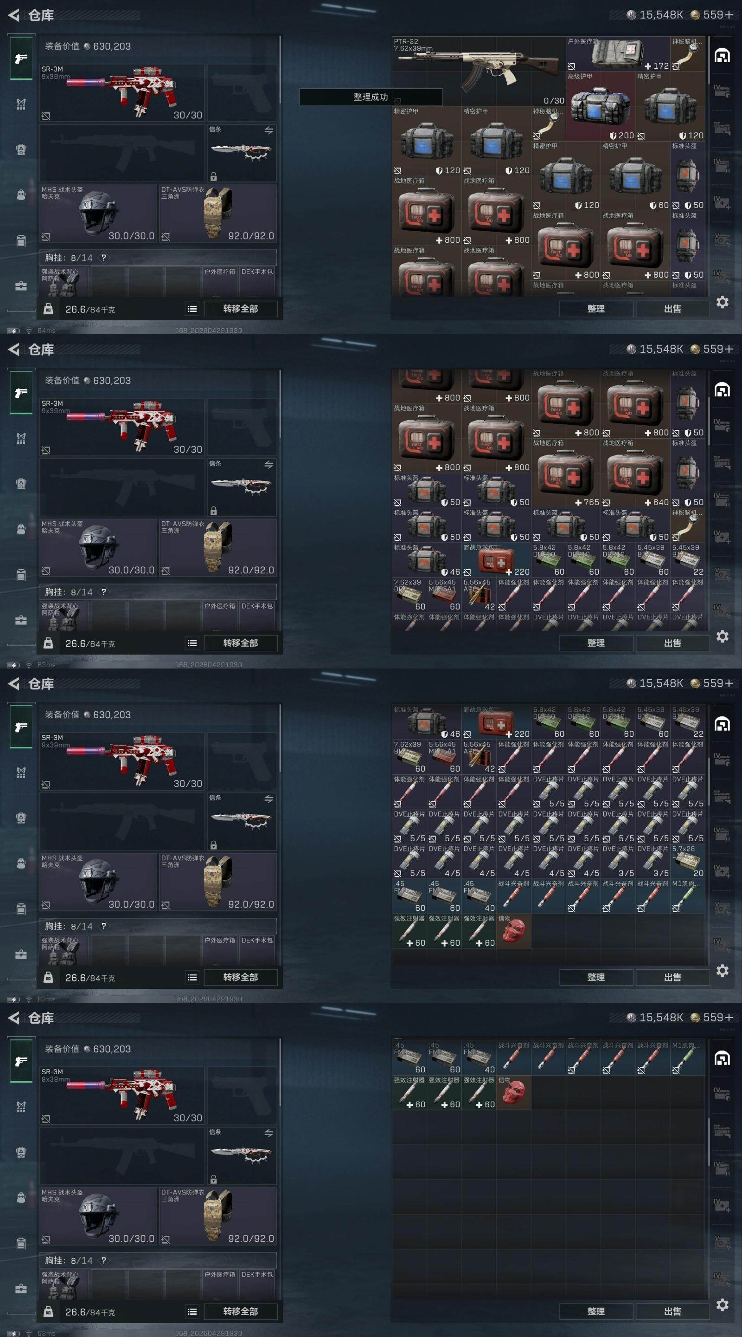The width and height of the screenshot is (742, 1337).
Task: Toggle the weight lock icon beside 26.6/84千克 near 整理成功
Action: tap(48, 309)
